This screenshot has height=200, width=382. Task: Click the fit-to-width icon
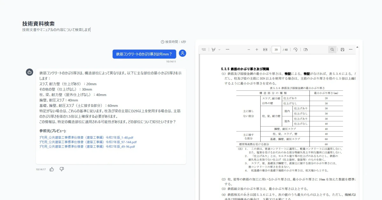tap(265, 50)
